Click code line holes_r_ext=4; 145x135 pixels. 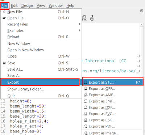click(27, 126)
